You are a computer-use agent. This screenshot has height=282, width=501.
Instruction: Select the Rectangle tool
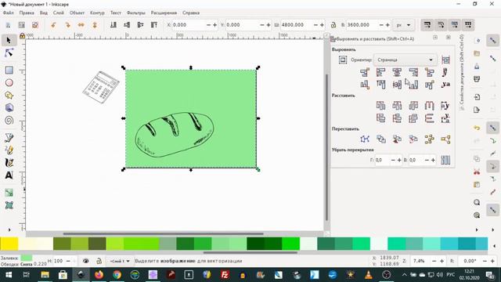(9, 70)
